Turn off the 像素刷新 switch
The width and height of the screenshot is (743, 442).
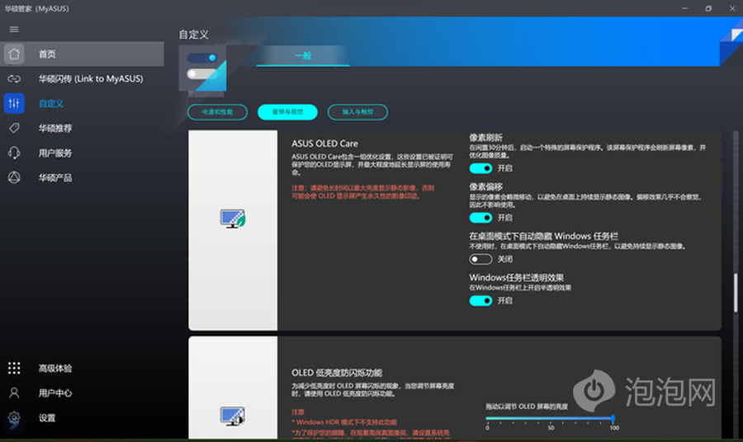click(x=480, y=168)
